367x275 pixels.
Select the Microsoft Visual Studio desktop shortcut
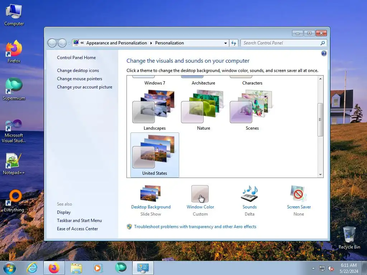[x=14, y=131]
